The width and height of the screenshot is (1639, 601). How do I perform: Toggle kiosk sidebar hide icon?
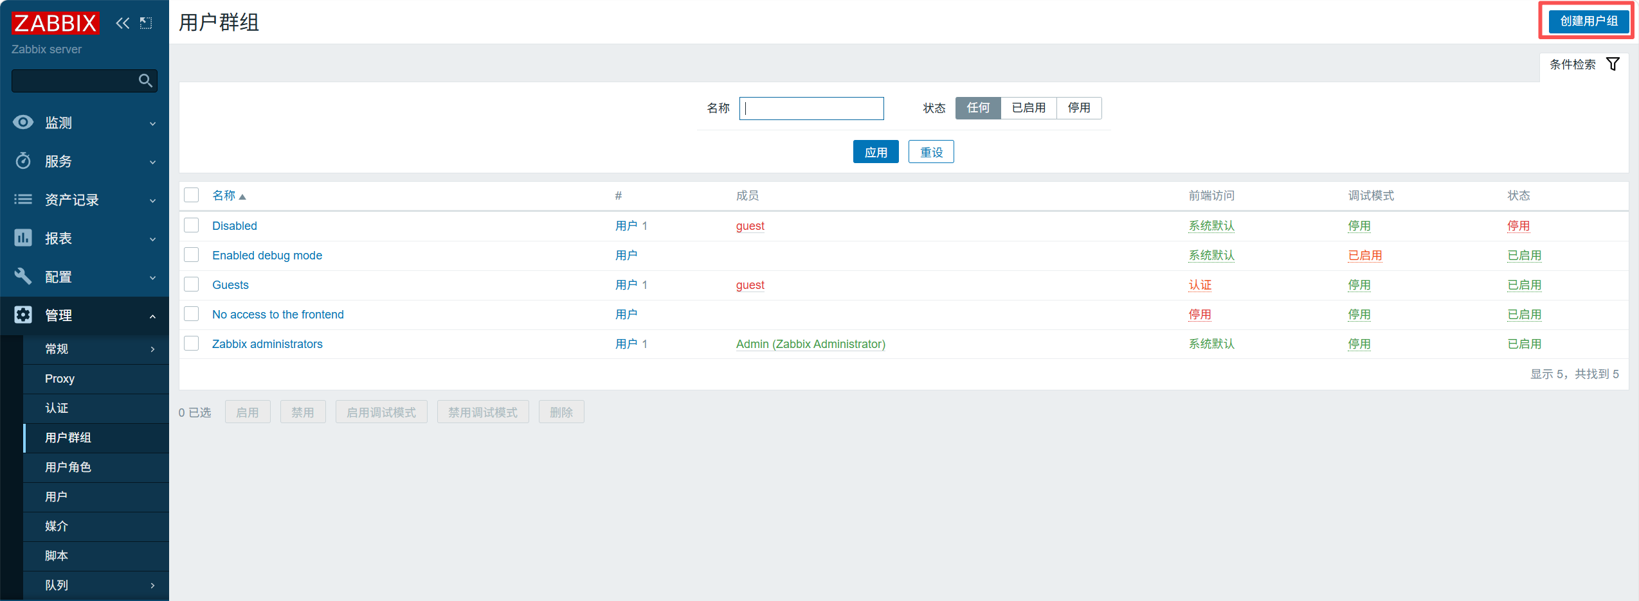pyautogui.click(x=146, y=23)
